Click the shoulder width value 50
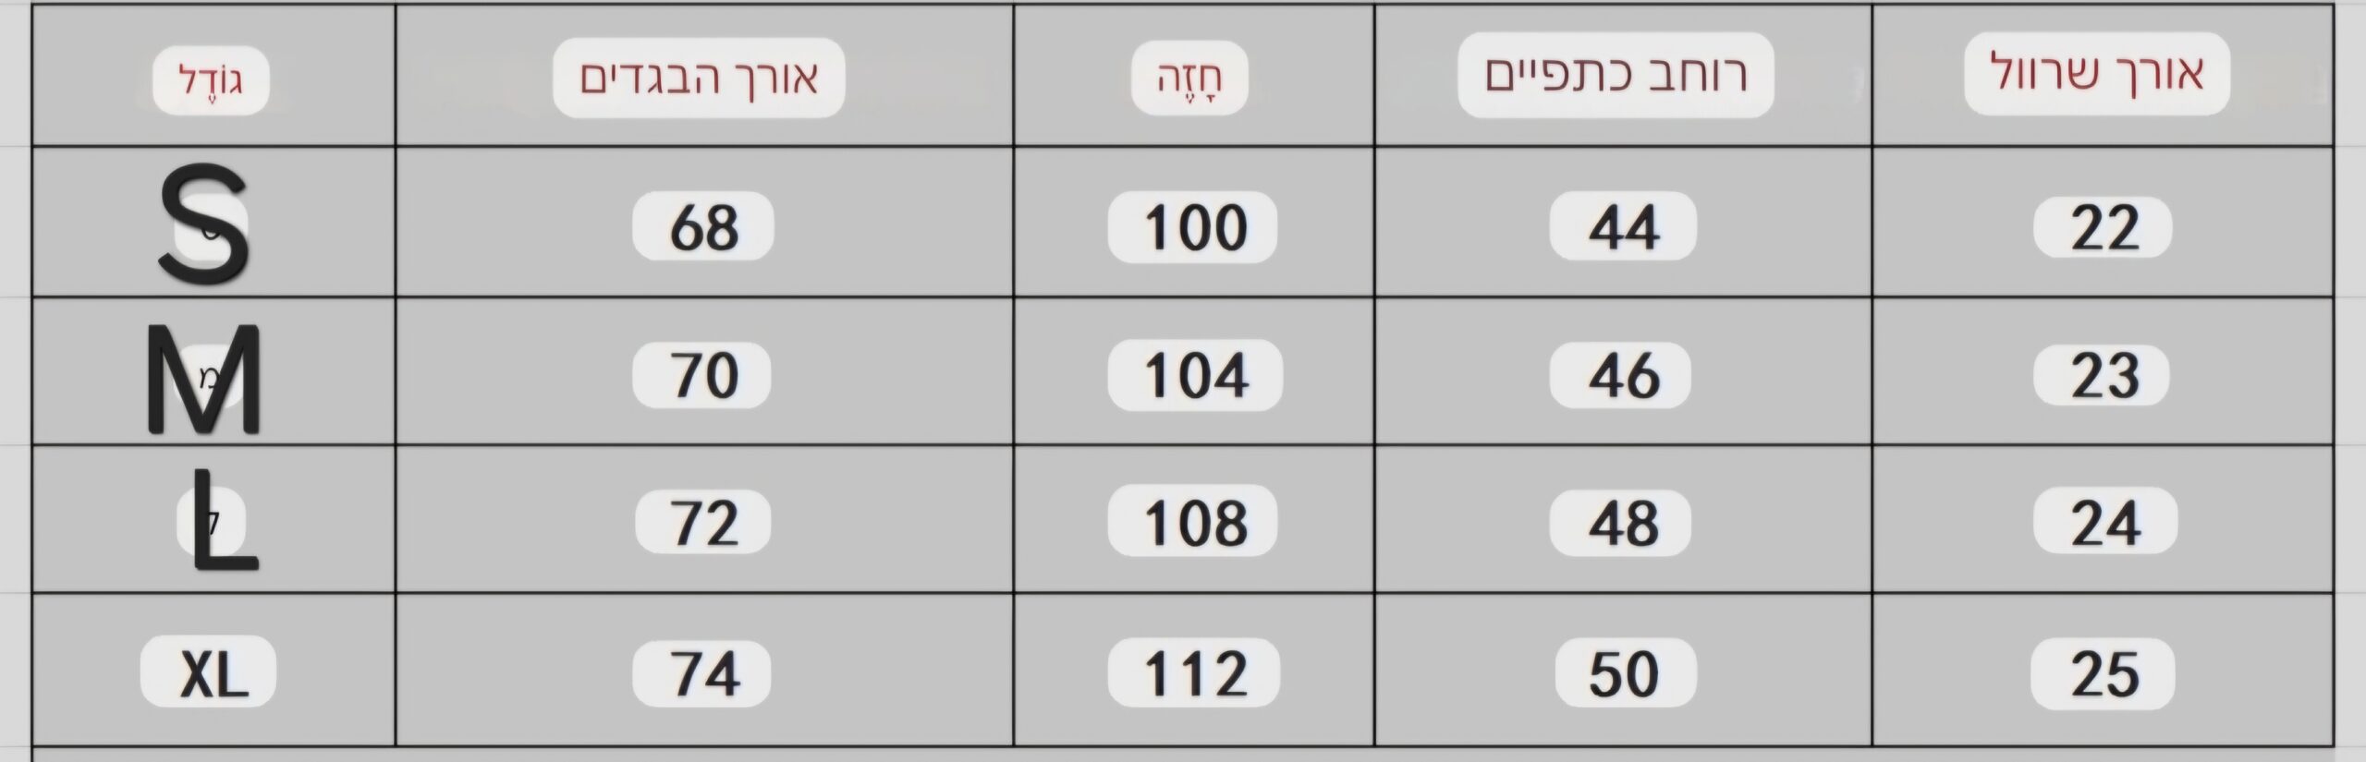 (1627, 673)
